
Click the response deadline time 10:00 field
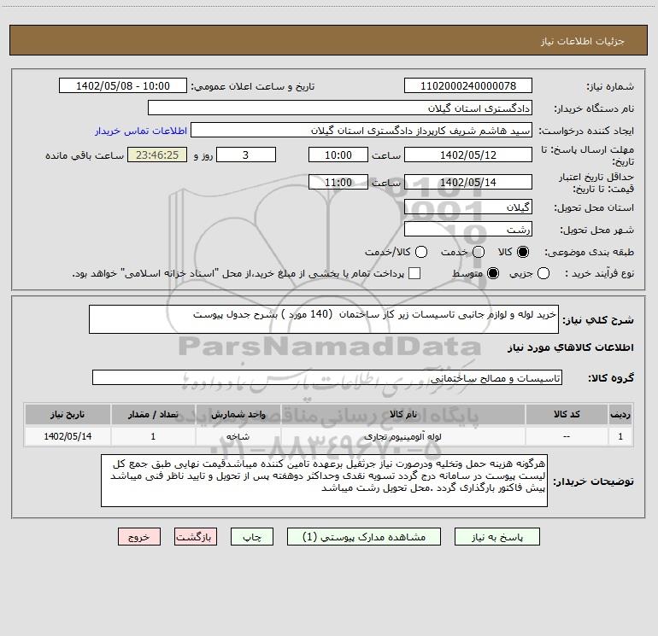click(x=338, y=155)
